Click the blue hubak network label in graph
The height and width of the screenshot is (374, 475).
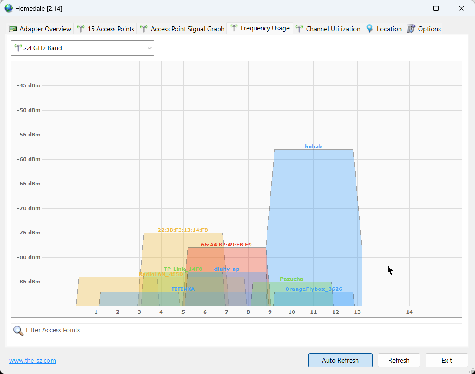tap(313, 147)
